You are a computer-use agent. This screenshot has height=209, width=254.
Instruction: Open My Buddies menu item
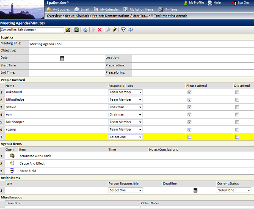pyautogui.click(x=61, y=9)
